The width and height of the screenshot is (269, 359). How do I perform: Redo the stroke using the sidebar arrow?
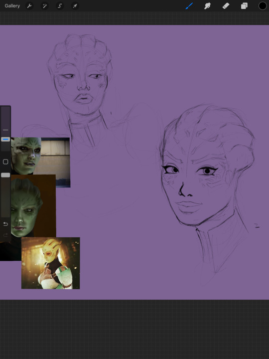(5, 235)
